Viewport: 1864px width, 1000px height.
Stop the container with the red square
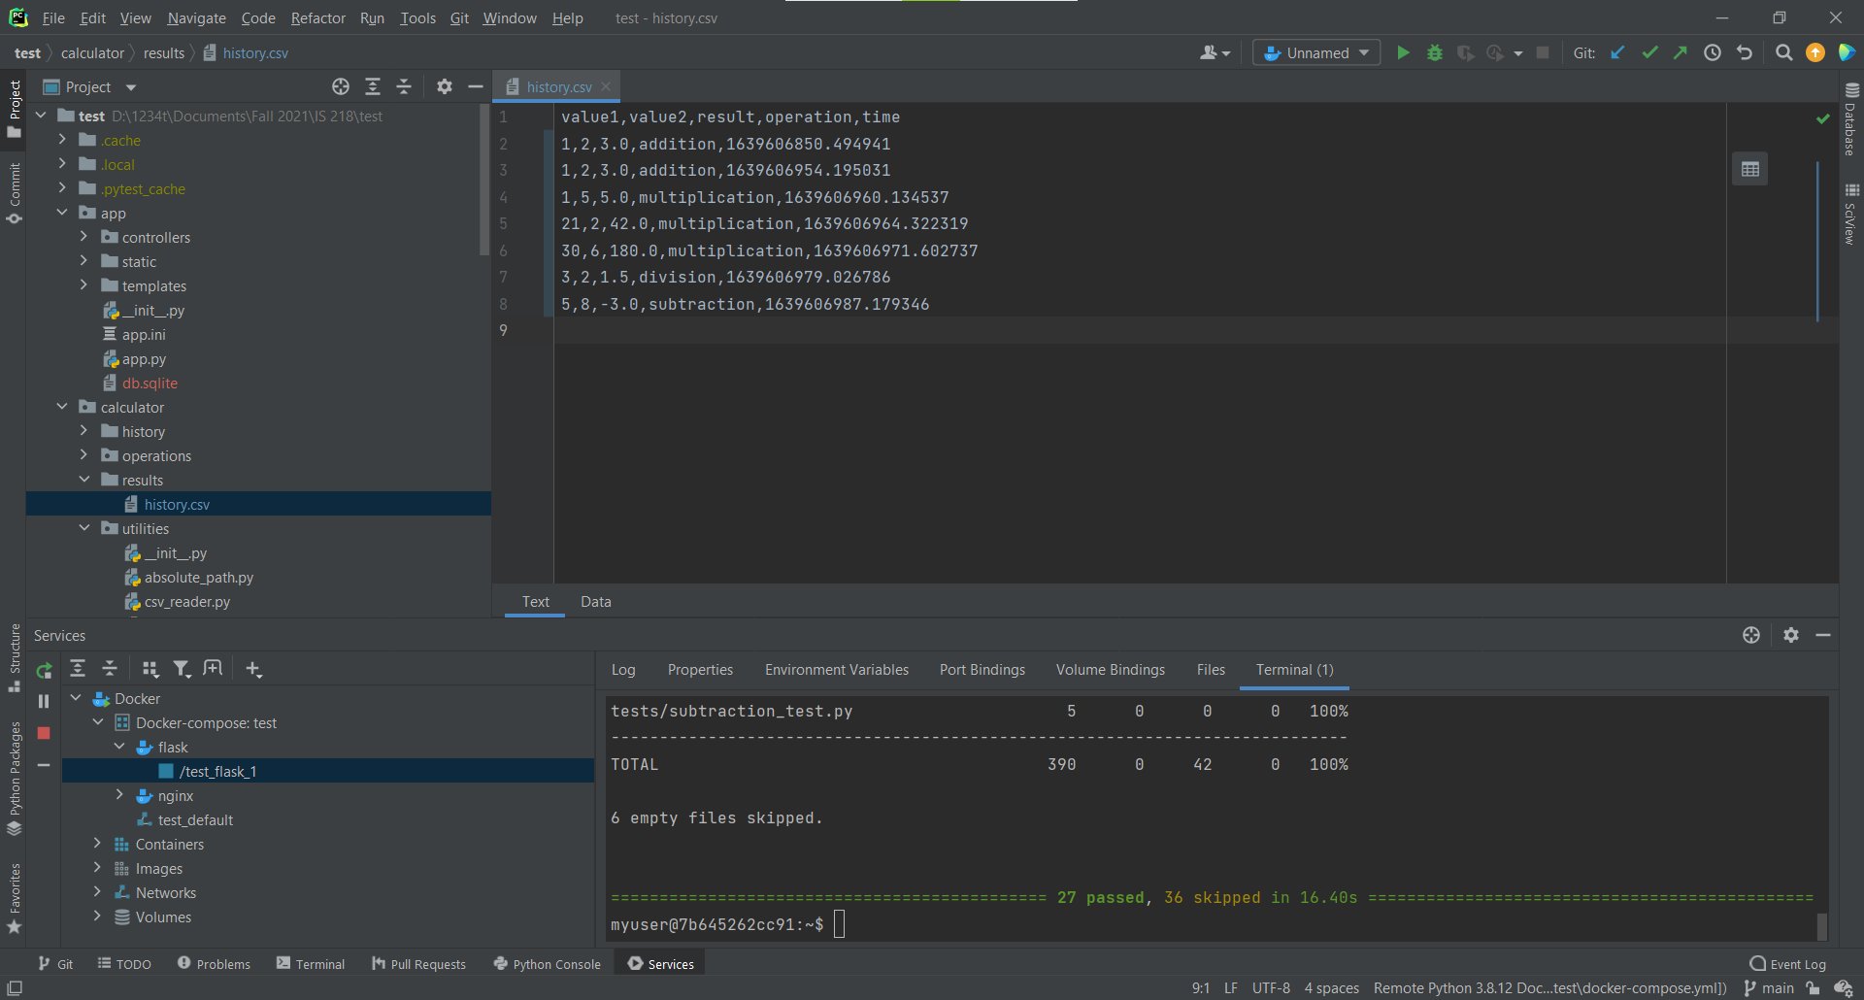click(44, 733)
